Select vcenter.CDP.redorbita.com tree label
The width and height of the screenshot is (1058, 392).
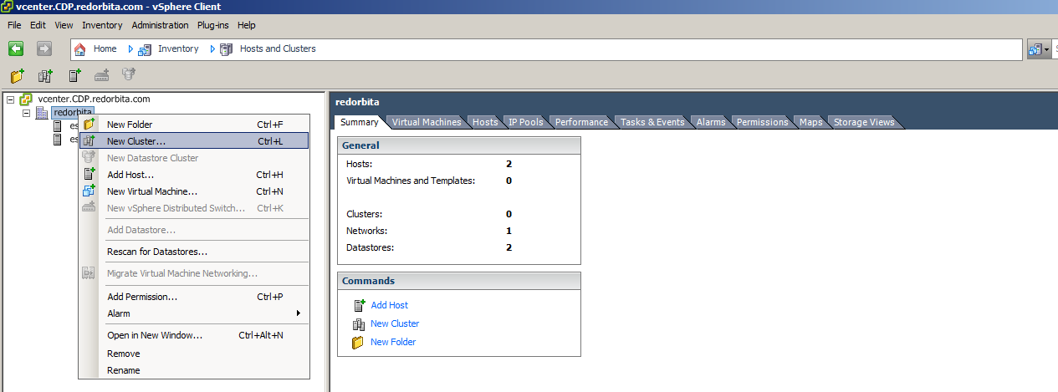point(95,99)
